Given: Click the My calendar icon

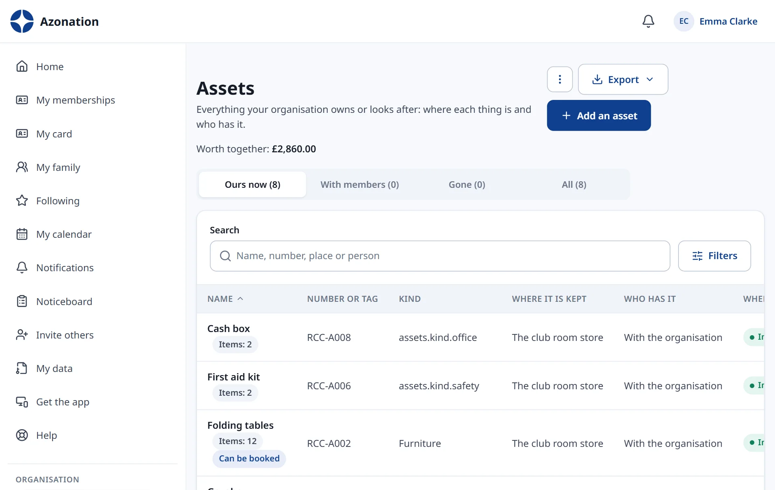Looking at the screenshot, I should [x=22, y=234].
